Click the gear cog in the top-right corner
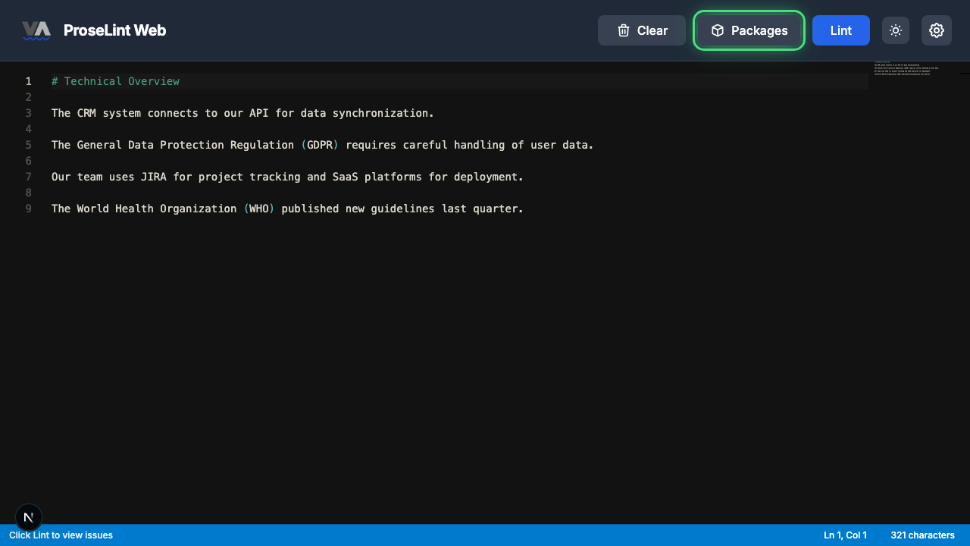Image resolution: width=970 pixels, height=546 pixels. [937, 30]
